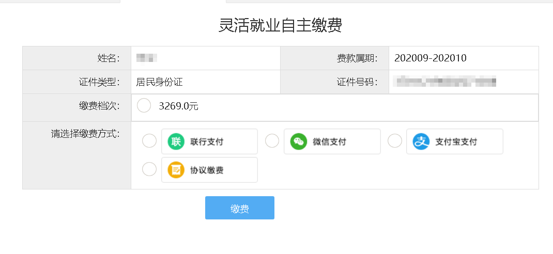This screenshot has width=553, height=254.
Task: Click the 支付宝支付 text label
Action: click(x=456, y=141)
